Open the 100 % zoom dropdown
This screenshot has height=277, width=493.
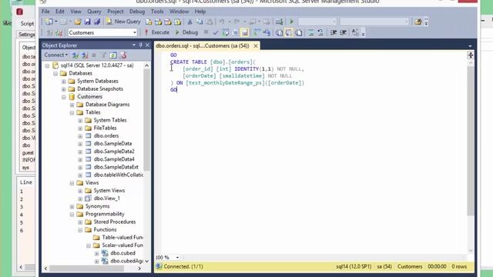click(x=177, y=258)
